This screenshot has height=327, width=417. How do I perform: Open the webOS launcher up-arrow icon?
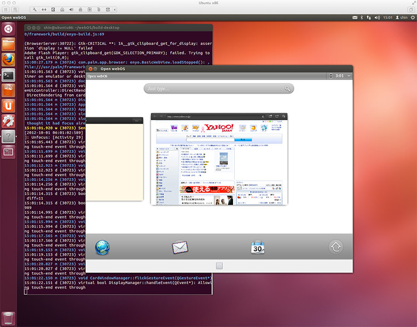(x=336, y=247)
